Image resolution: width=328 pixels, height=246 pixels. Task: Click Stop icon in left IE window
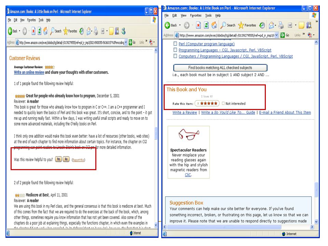coord(33,31)
